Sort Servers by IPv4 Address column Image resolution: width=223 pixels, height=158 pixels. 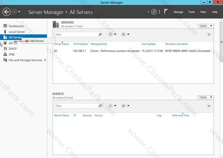(80, 44)
